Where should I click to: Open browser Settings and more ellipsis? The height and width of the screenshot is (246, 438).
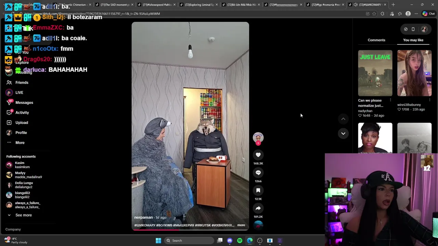pyautogui.click(x=416, y=14)
